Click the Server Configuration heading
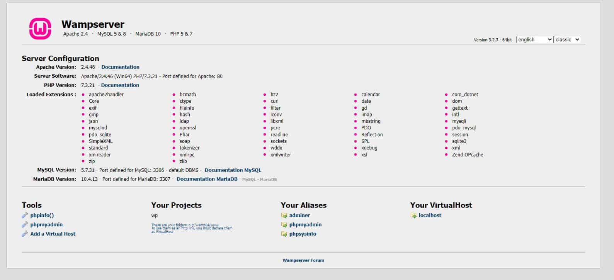The height and width of the screenshot is (280, 614). pos(60,58)
